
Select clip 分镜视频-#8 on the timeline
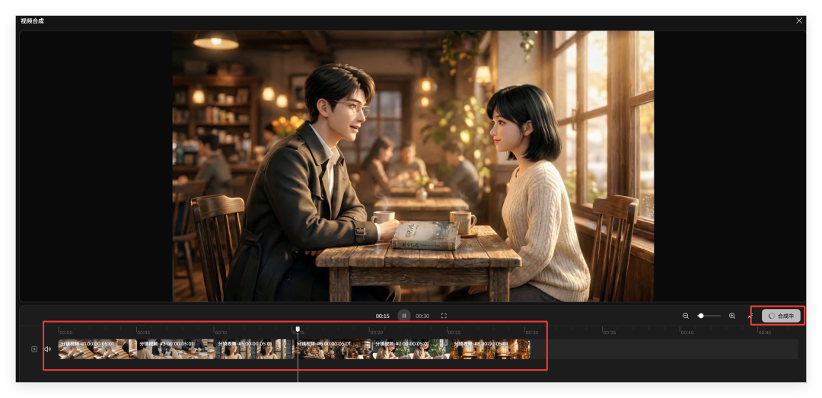(x=491, y=349)
